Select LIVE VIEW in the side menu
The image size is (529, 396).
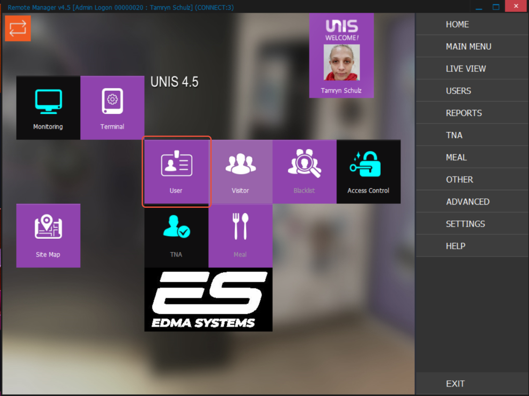(472, 69)
